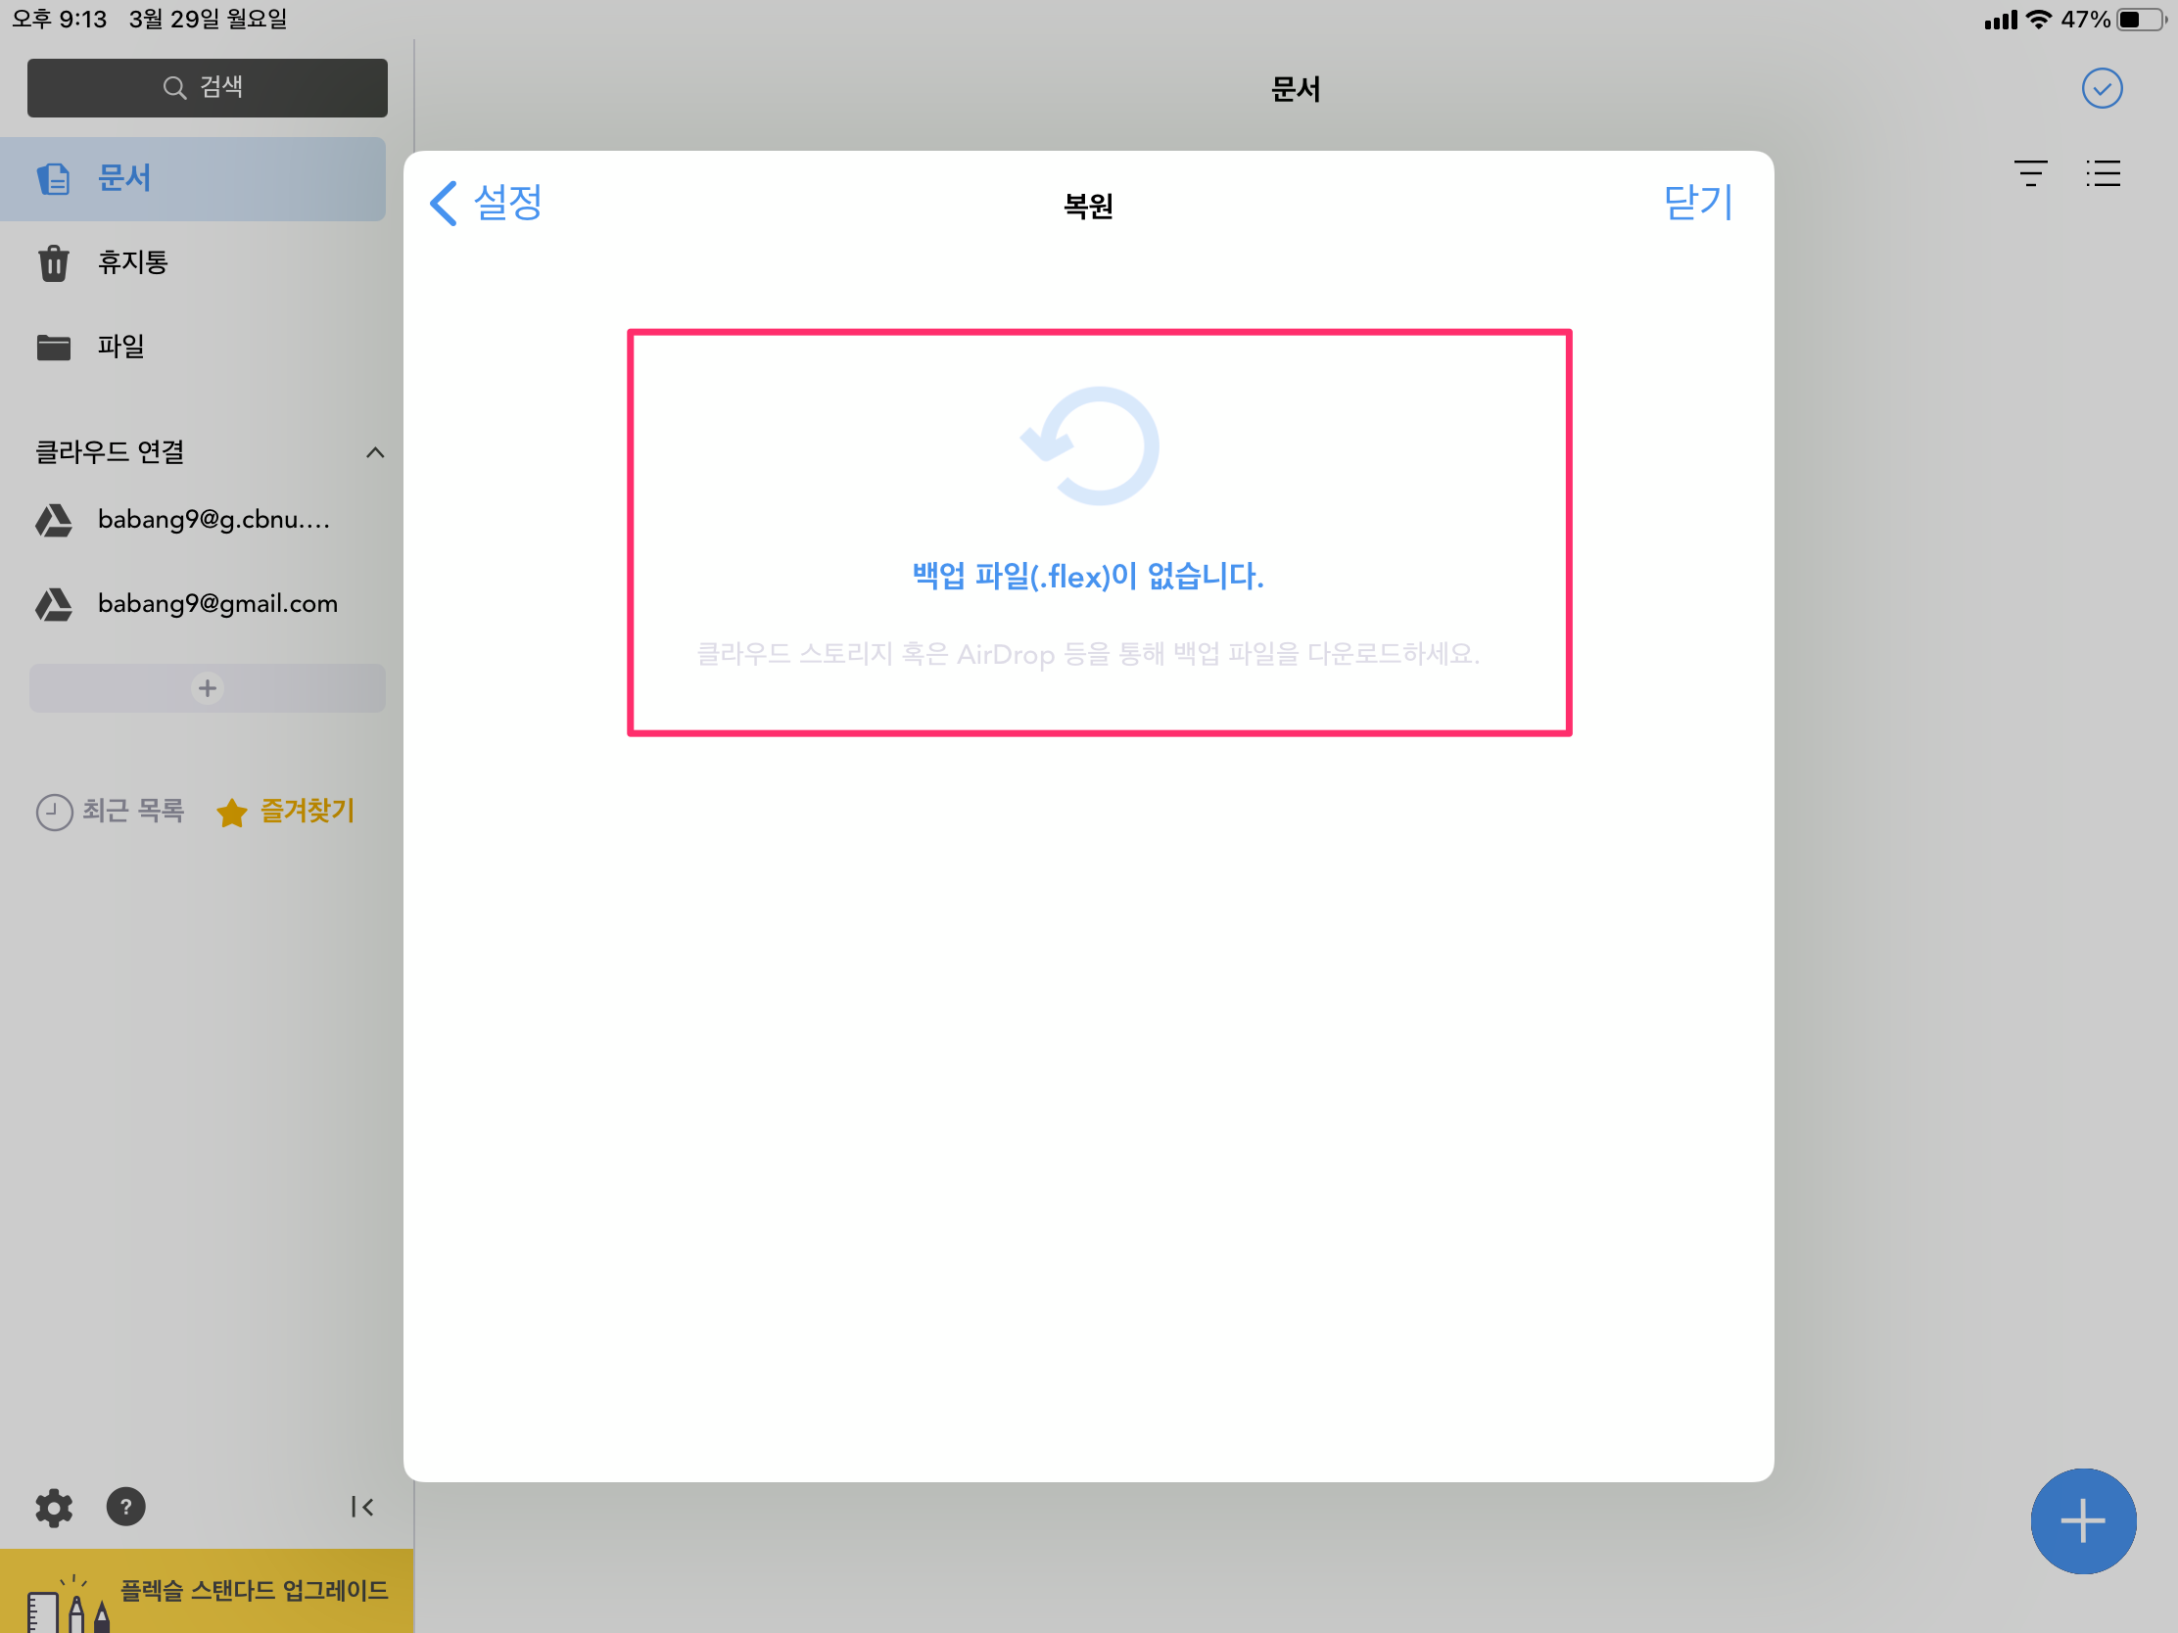Open the 휴지통 trash icon
Image resolution: width=2178 pixels, height=1633 pixels.
53,262
